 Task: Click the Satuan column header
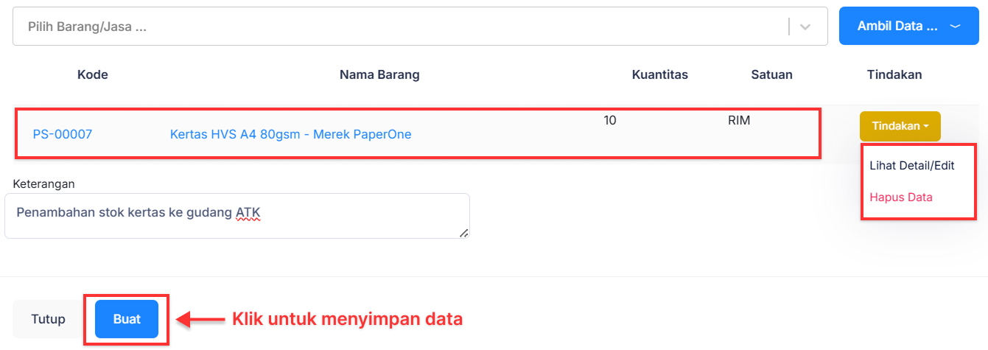[772, 74]
